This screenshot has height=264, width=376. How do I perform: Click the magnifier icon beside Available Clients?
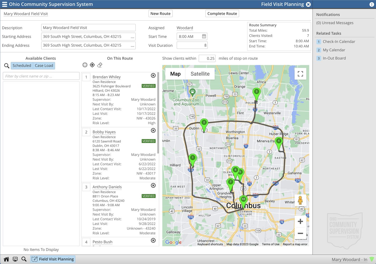pos(7,65)
